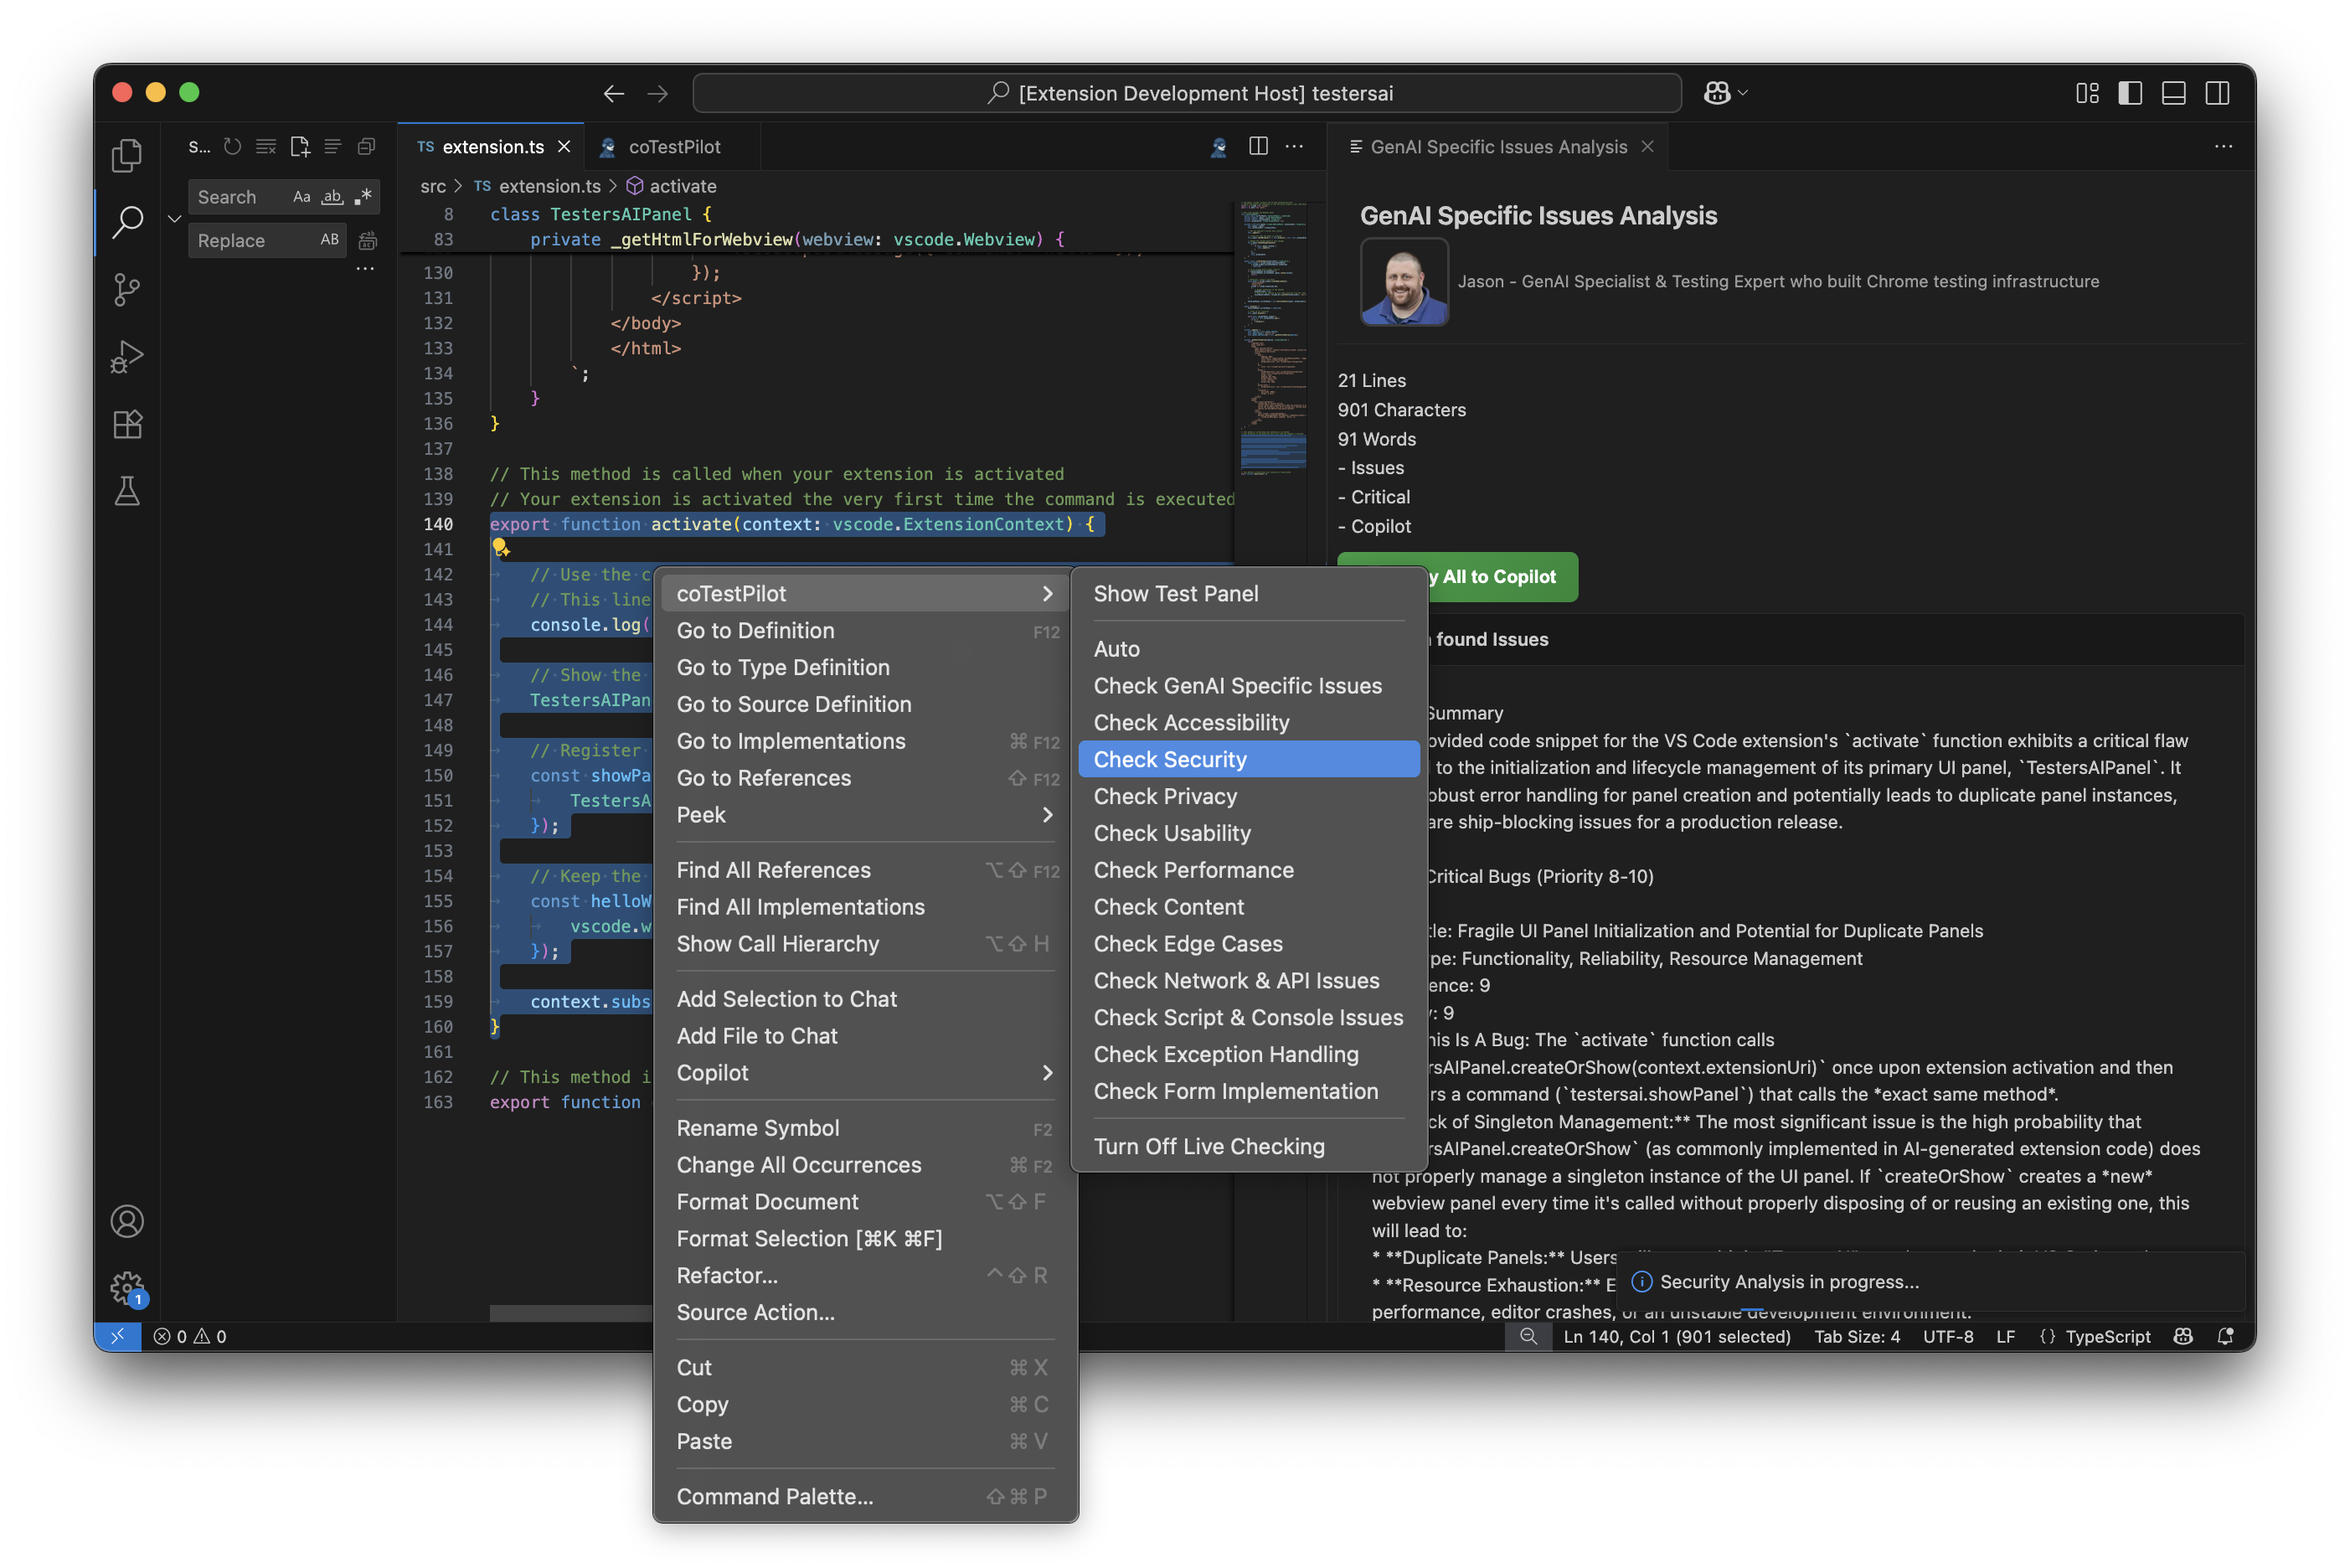Go forward with the right arrow
Image resolution: width=2350 pixels, height=1568 pixels.
coord(657,93)
